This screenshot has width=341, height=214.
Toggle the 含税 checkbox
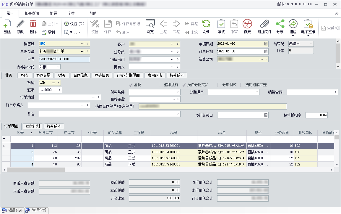tap(131, 85)
